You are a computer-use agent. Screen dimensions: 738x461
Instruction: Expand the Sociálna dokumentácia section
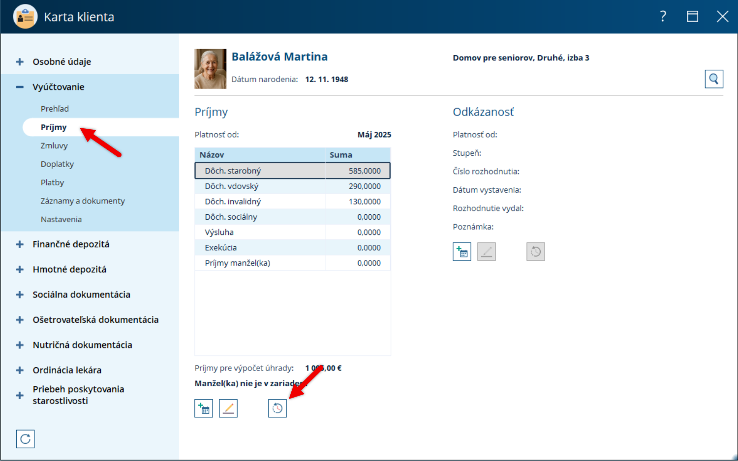click(x=20, y=295)
